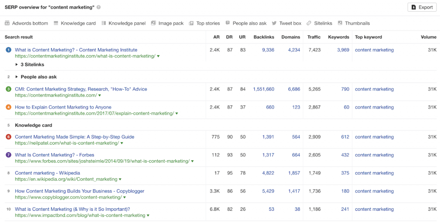Click the Sitelinks chain icon
Viewport: 440px width, 222px height.
(309, 23)
